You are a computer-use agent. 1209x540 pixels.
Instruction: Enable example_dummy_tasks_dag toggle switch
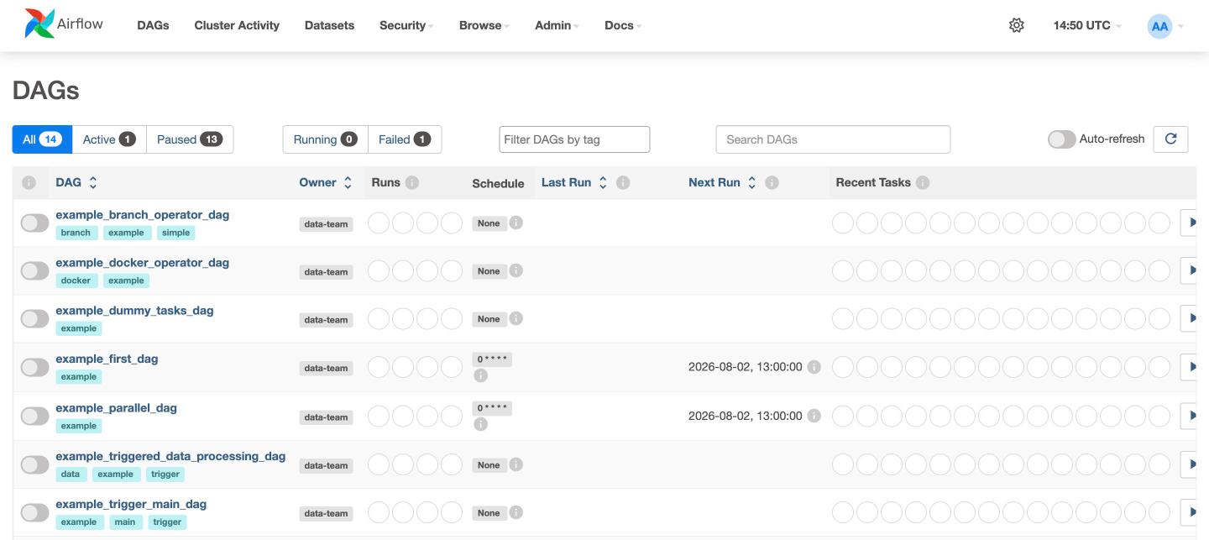34,318
